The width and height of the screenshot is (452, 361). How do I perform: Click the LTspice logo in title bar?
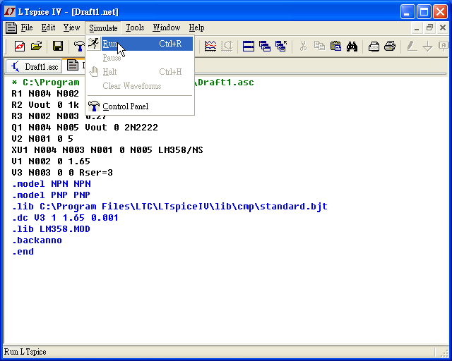pos(9,11)
